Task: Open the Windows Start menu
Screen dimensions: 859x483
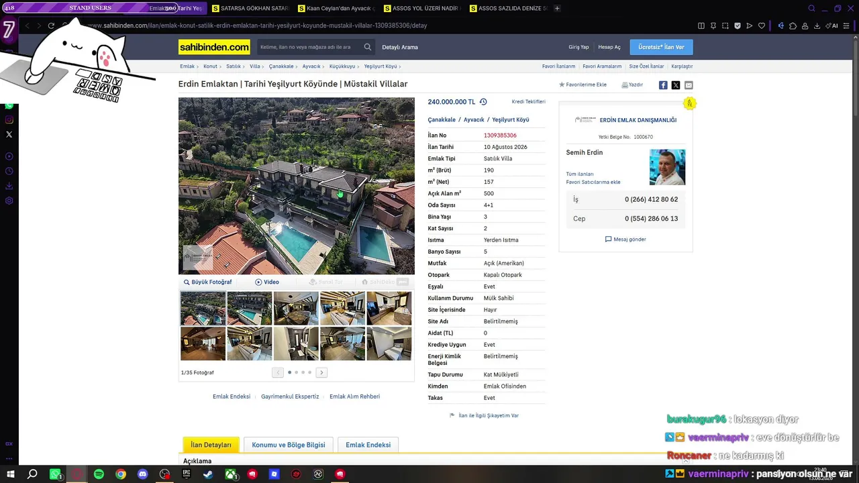Action: click(10, 474)
